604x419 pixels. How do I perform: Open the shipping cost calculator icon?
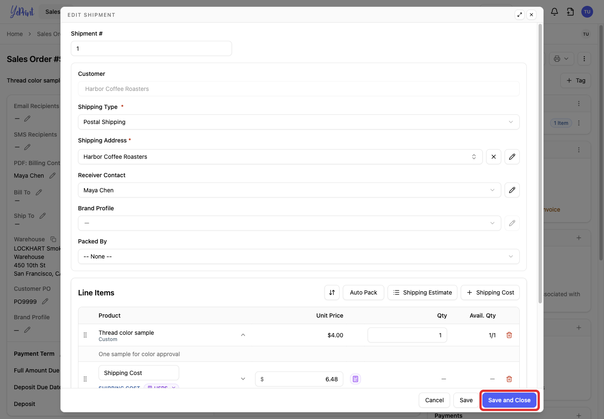point(355,379)
